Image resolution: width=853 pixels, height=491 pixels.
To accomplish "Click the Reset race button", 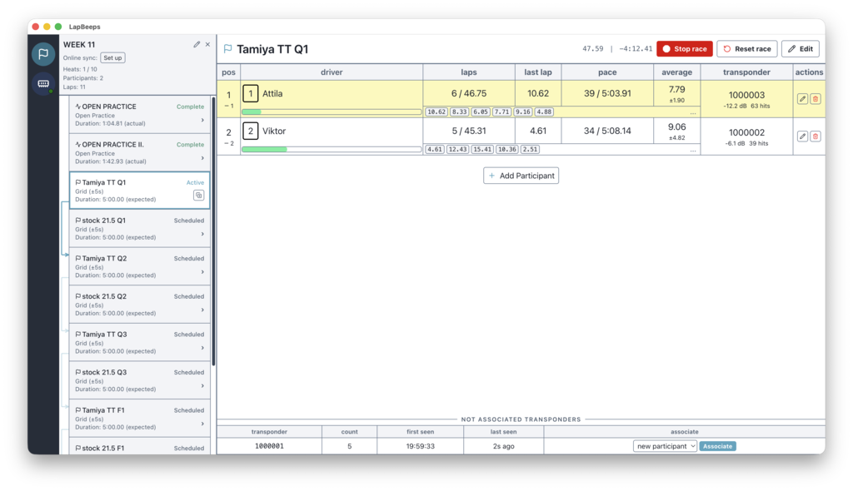I will click(746, 49).
